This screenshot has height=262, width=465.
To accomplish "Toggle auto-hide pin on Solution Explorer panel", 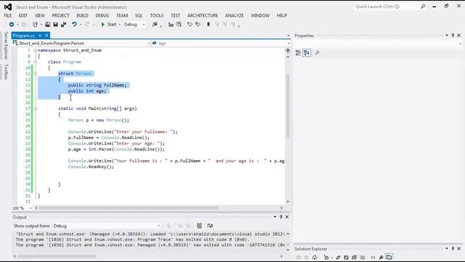I will (453, 249).
